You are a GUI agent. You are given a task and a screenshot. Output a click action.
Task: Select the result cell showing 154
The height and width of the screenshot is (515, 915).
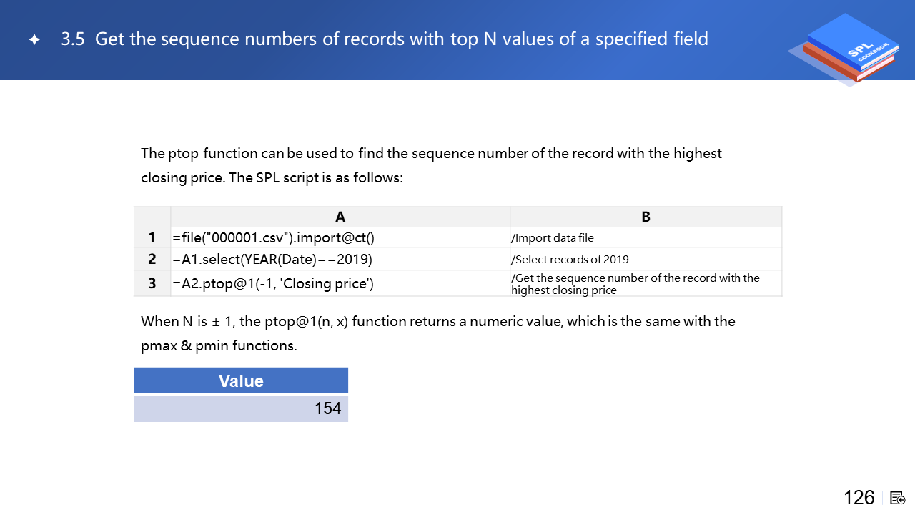tap(241, 409)
